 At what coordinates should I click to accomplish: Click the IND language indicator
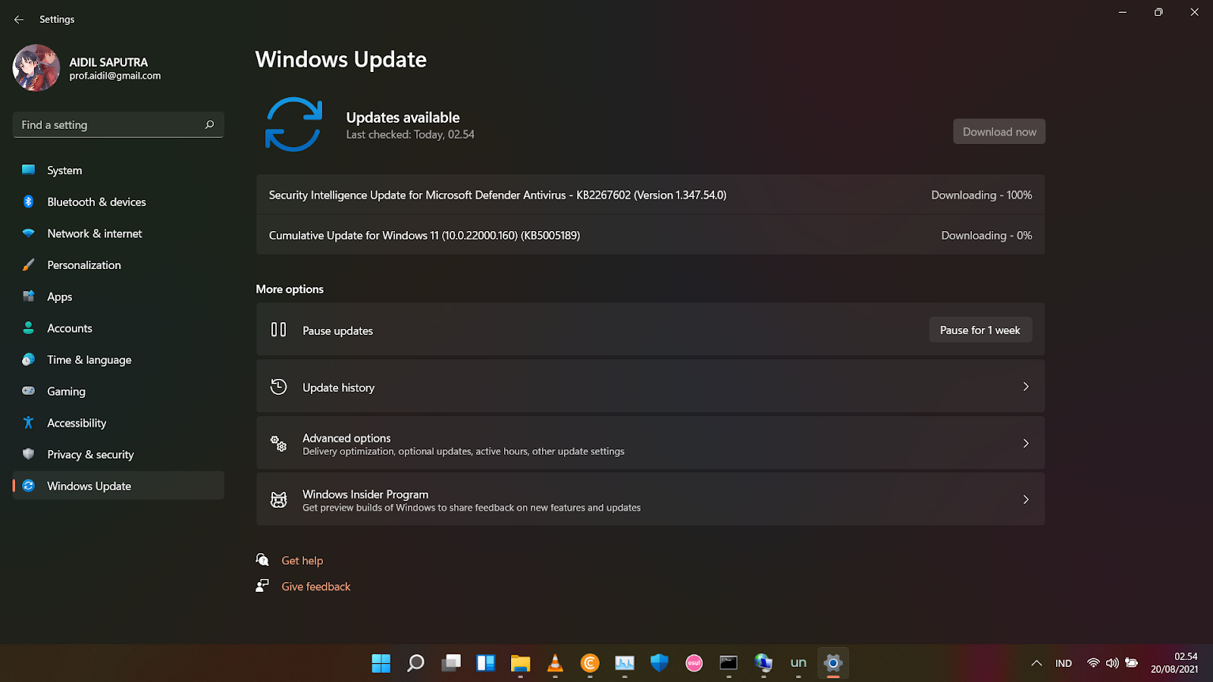[1064, 663]
